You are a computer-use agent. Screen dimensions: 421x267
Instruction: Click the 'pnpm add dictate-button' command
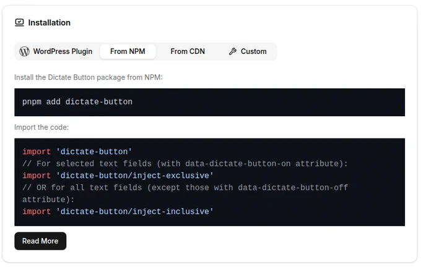click(x=77, y=102)
